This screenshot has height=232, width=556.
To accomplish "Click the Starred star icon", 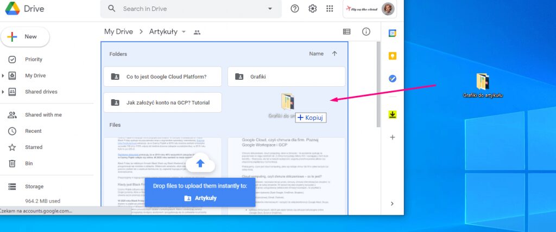I will coord(12,147).
